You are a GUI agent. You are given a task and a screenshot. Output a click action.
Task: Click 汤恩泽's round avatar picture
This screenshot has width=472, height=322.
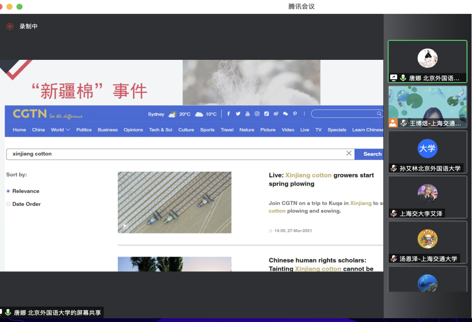(427, 239)
